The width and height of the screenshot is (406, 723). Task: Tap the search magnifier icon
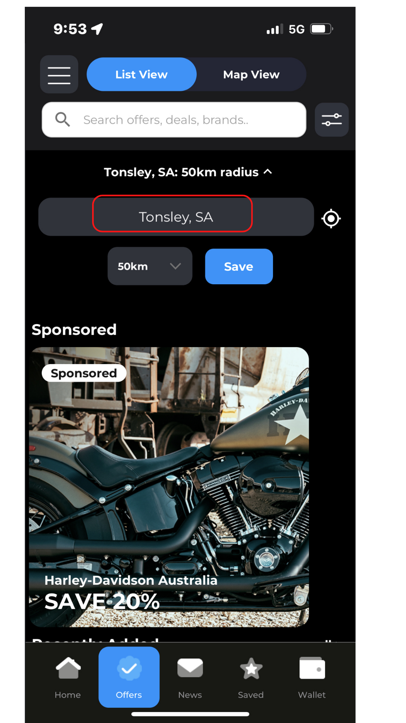(x=62, y=119)
